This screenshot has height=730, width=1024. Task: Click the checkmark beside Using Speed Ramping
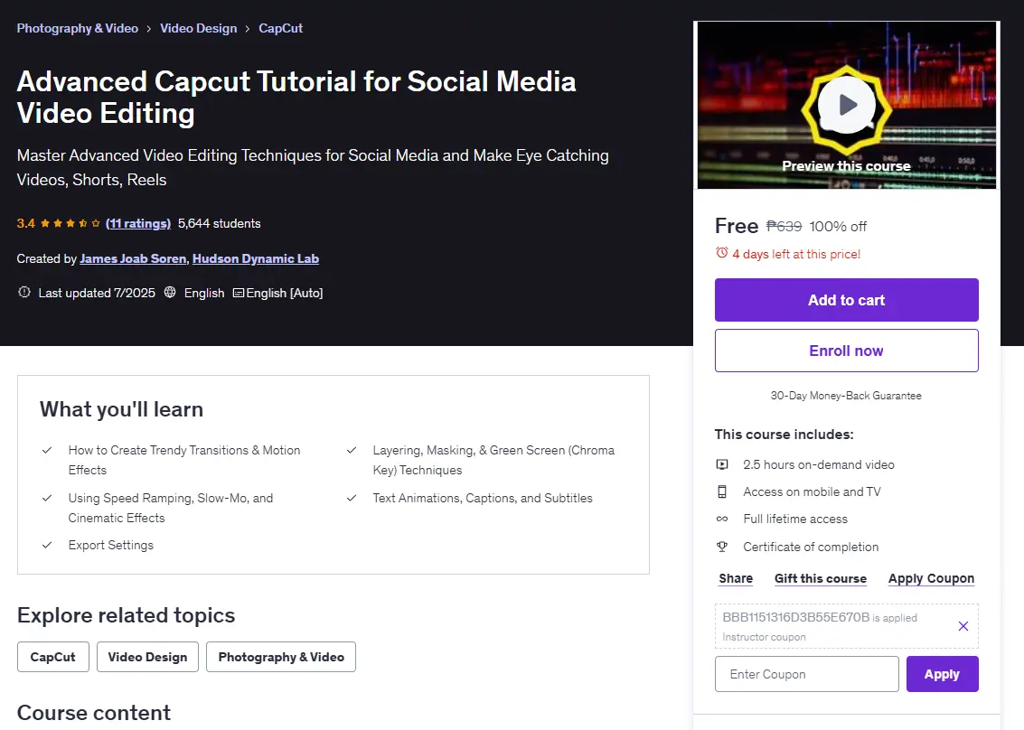pyautogui.click(x=47, y=498)
